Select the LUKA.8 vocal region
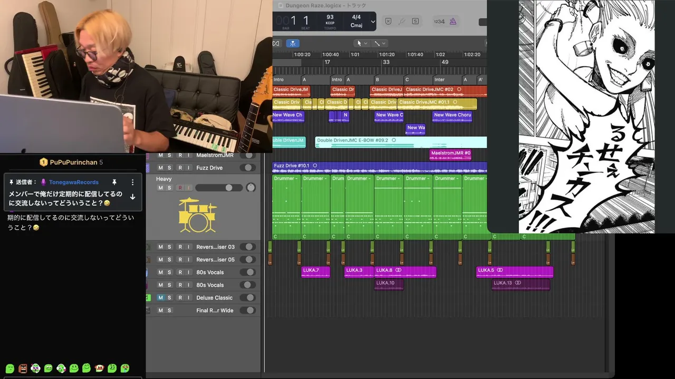The image size is (675, 379). (405, 272)
